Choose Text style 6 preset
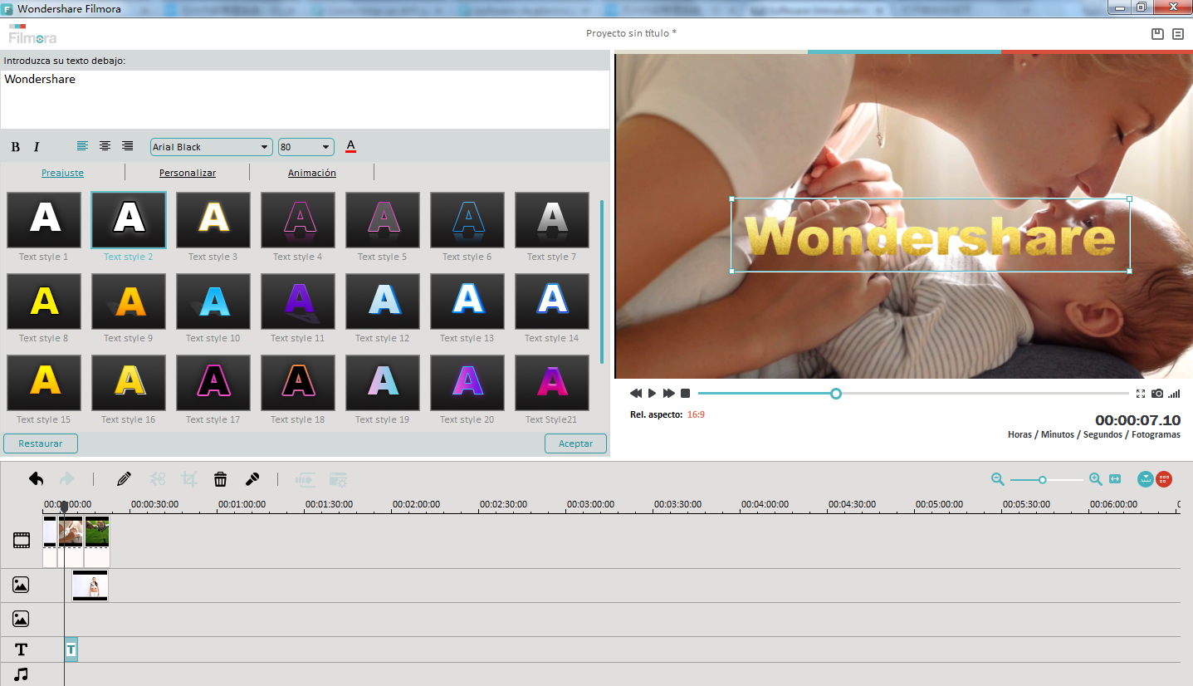The image size is (1193, 686). [x=467, y=220]
